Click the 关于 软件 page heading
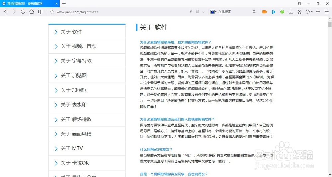The image size is (332, 177). pos(154,27)
